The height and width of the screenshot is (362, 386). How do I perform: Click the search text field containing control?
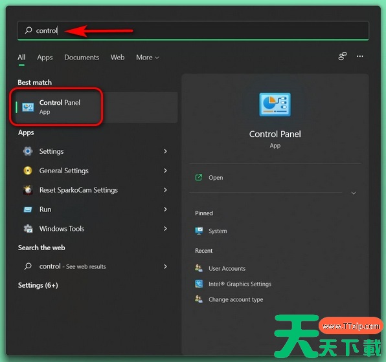click(x=193, y=30)
